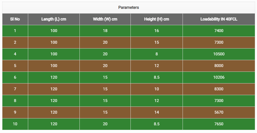Select serial number 10 cell
This screenshot has width=257, height=133.
[x=15, y=124]
